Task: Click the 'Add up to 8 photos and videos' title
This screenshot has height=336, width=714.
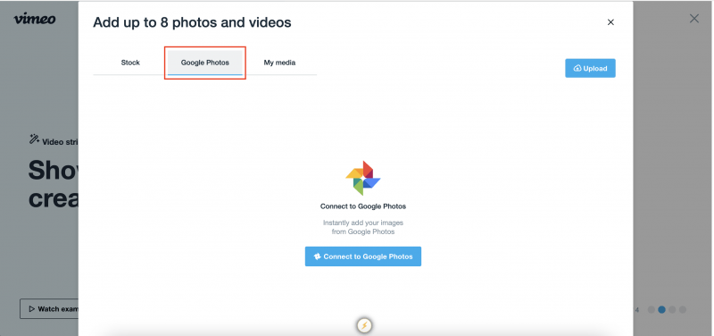Action: pos(192,22)
